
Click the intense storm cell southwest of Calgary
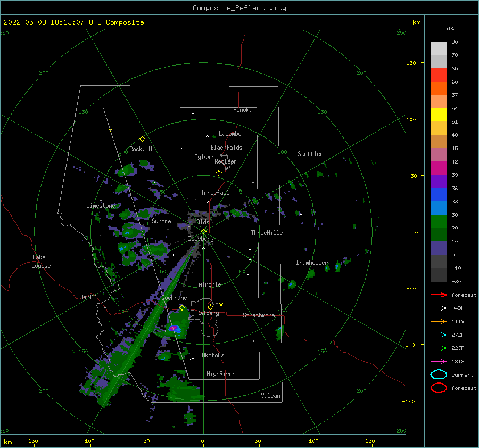(175, 329)
